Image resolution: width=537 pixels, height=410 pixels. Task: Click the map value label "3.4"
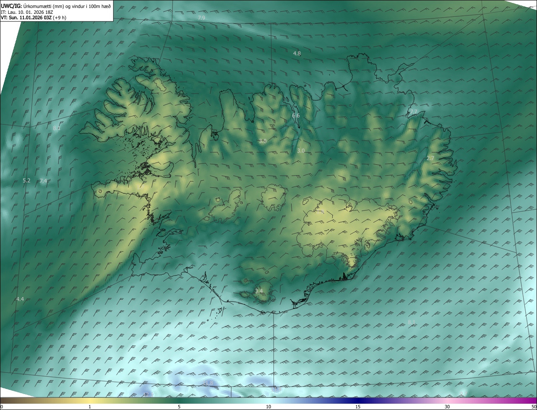point(259,291)
